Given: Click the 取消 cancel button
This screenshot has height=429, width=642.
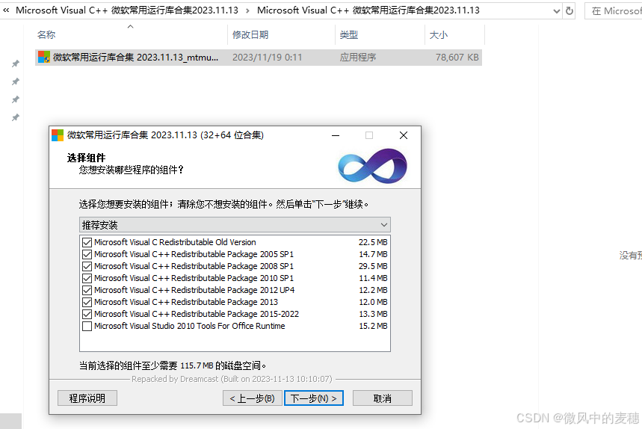Looking at the screenshot, I should (383, 398).
